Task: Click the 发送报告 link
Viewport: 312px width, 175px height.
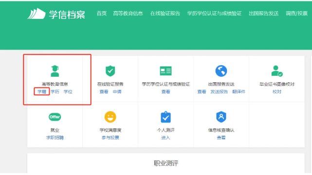Action: [x=219, y=91]
